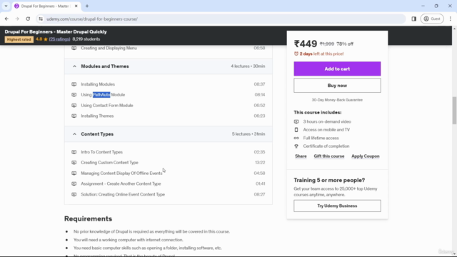Image resolution: width=457 pixels, height=257 pixels.
Task: Click Creating Custom Content Type lecture
Action: click(x=109, y=163)
